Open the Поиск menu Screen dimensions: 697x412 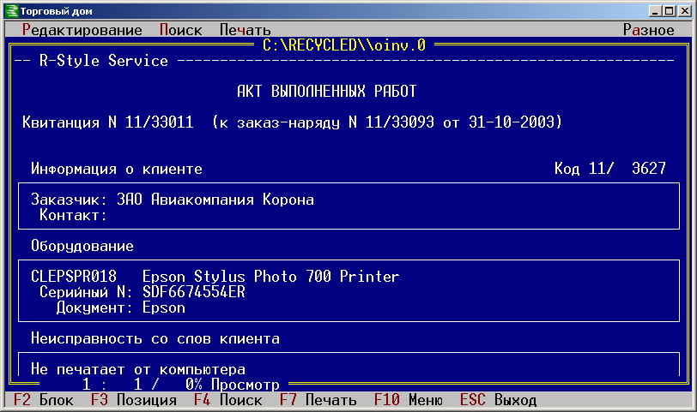[x=181, y=30]
